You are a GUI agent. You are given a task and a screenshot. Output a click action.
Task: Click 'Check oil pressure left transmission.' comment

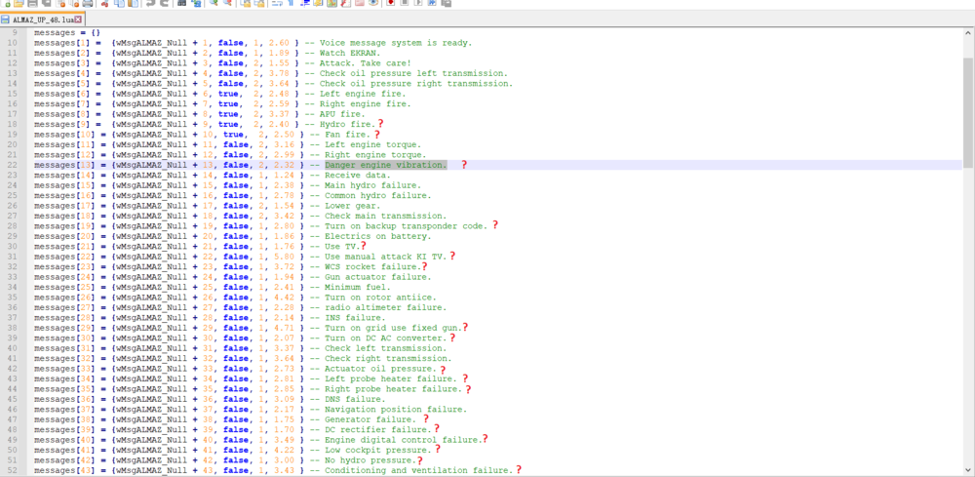click(413, 73)
